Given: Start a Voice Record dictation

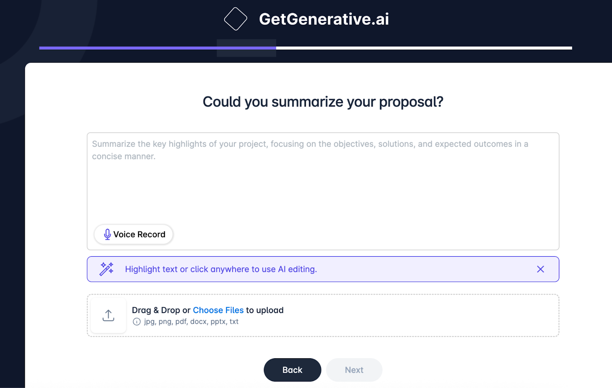Looking at the screenshot, I should tap(133, 234).
